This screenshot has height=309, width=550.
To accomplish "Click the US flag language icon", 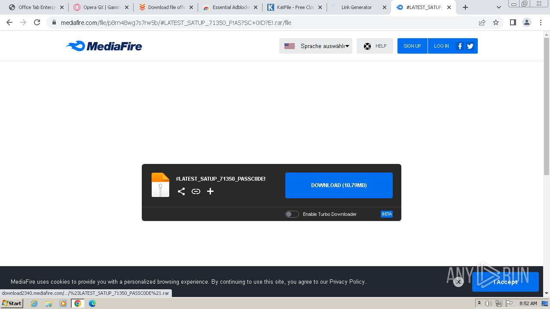I will pyautogui.click(x=290, y=46).
